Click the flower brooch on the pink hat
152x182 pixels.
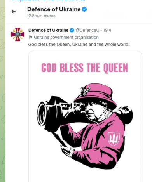(86, 90)
